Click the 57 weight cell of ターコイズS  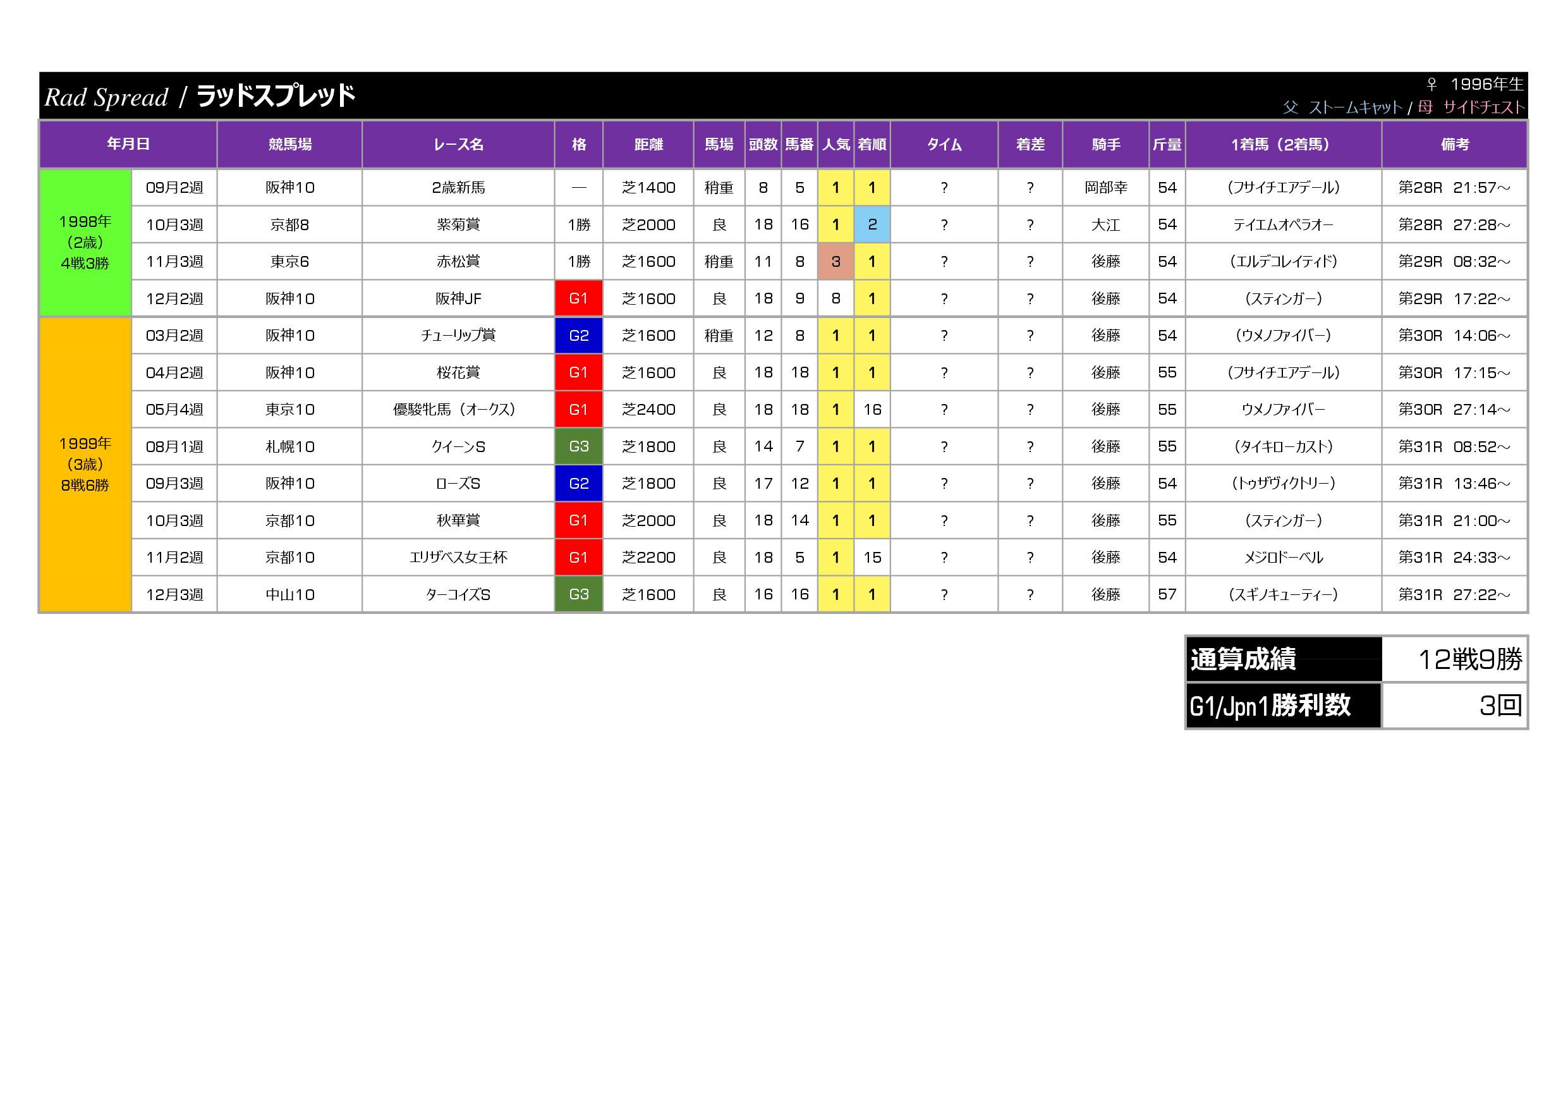point(1167,594)
